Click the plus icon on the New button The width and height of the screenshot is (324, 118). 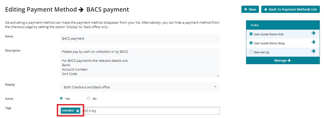[x=246, y=10]
